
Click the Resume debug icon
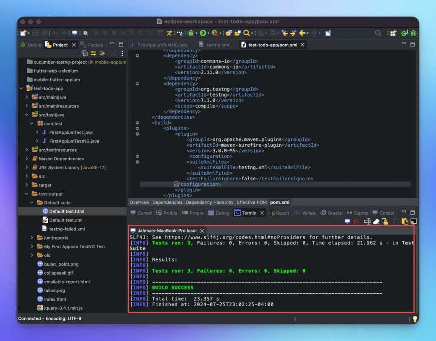pos(96,33)
